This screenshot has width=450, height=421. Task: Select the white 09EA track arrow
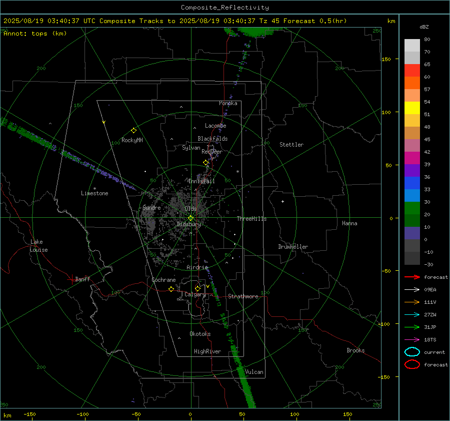pyautogui.click(x=412, y=289)
